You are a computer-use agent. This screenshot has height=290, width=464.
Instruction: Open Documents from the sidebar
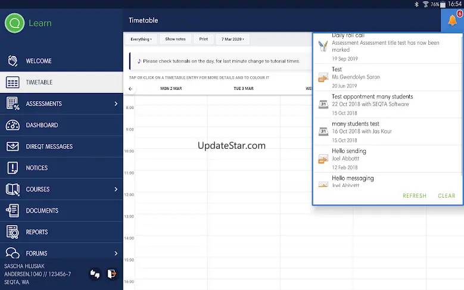pos(61,211)
